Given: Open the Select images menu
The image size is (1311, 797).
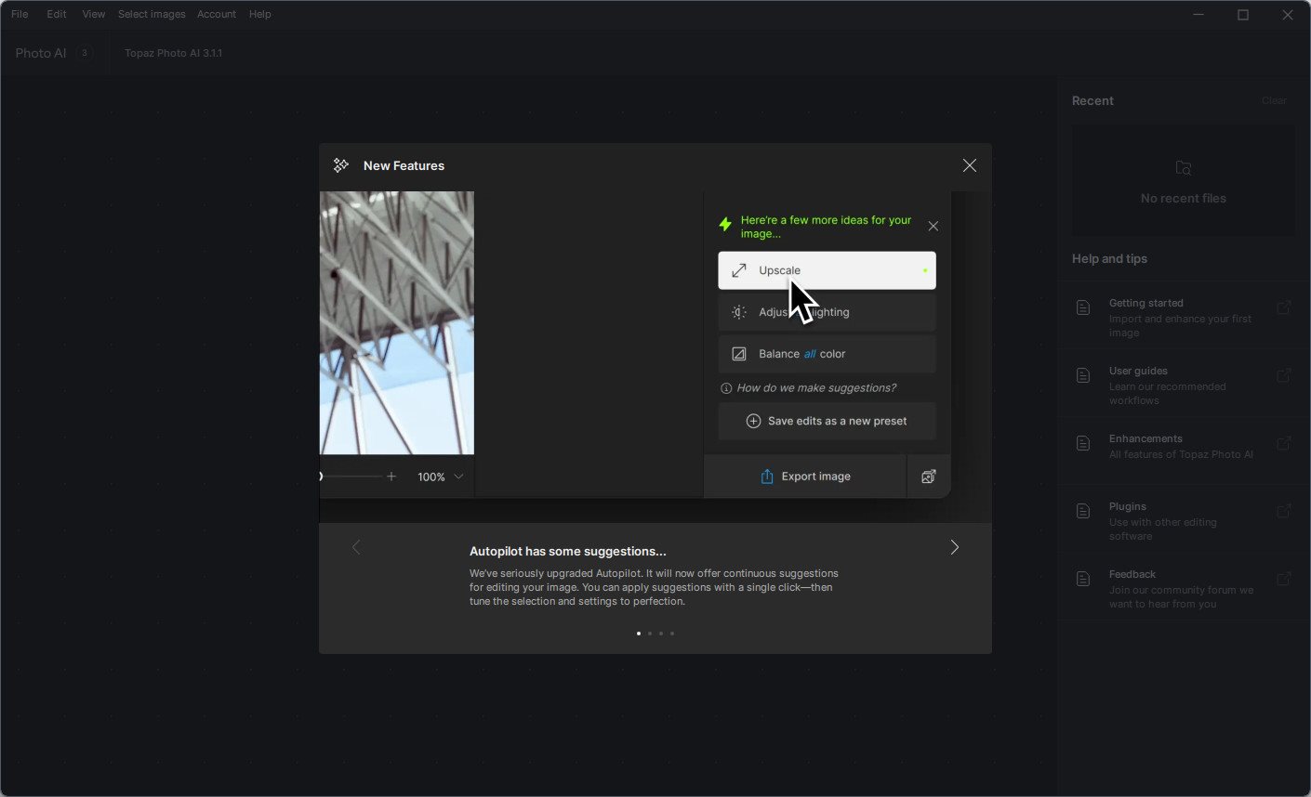Looking at the screenshot, I should pos(152,14).
